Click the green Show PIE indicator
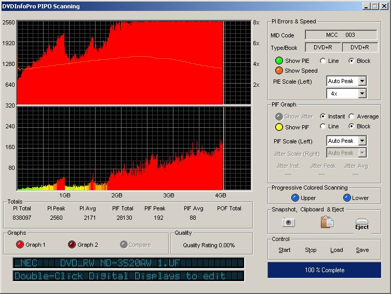 coord(279,61)
